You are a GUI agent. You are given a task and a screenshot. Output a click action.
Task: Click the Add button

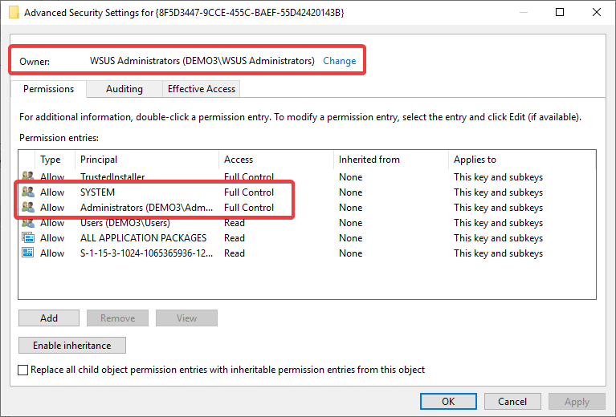[x=49, y=318]
